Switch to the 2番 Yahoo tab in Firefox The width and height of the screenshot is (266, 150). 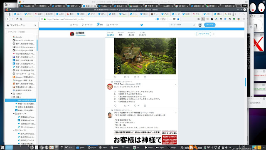[39, 14]
